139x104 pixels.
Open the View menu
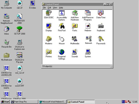tap(55, 8)
